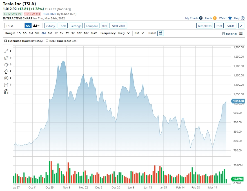Select the trend line drawing tool
This screenshot has width=247, height=191.
6,51
